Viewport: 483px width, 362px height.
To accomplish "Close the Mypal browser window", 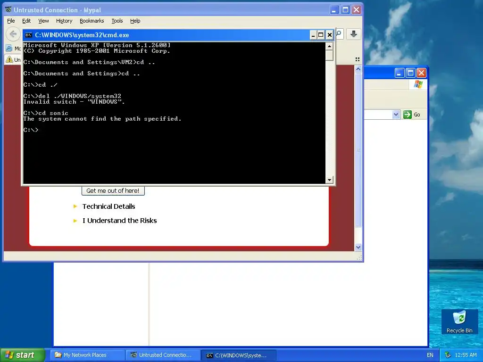I will coord(357,10).
